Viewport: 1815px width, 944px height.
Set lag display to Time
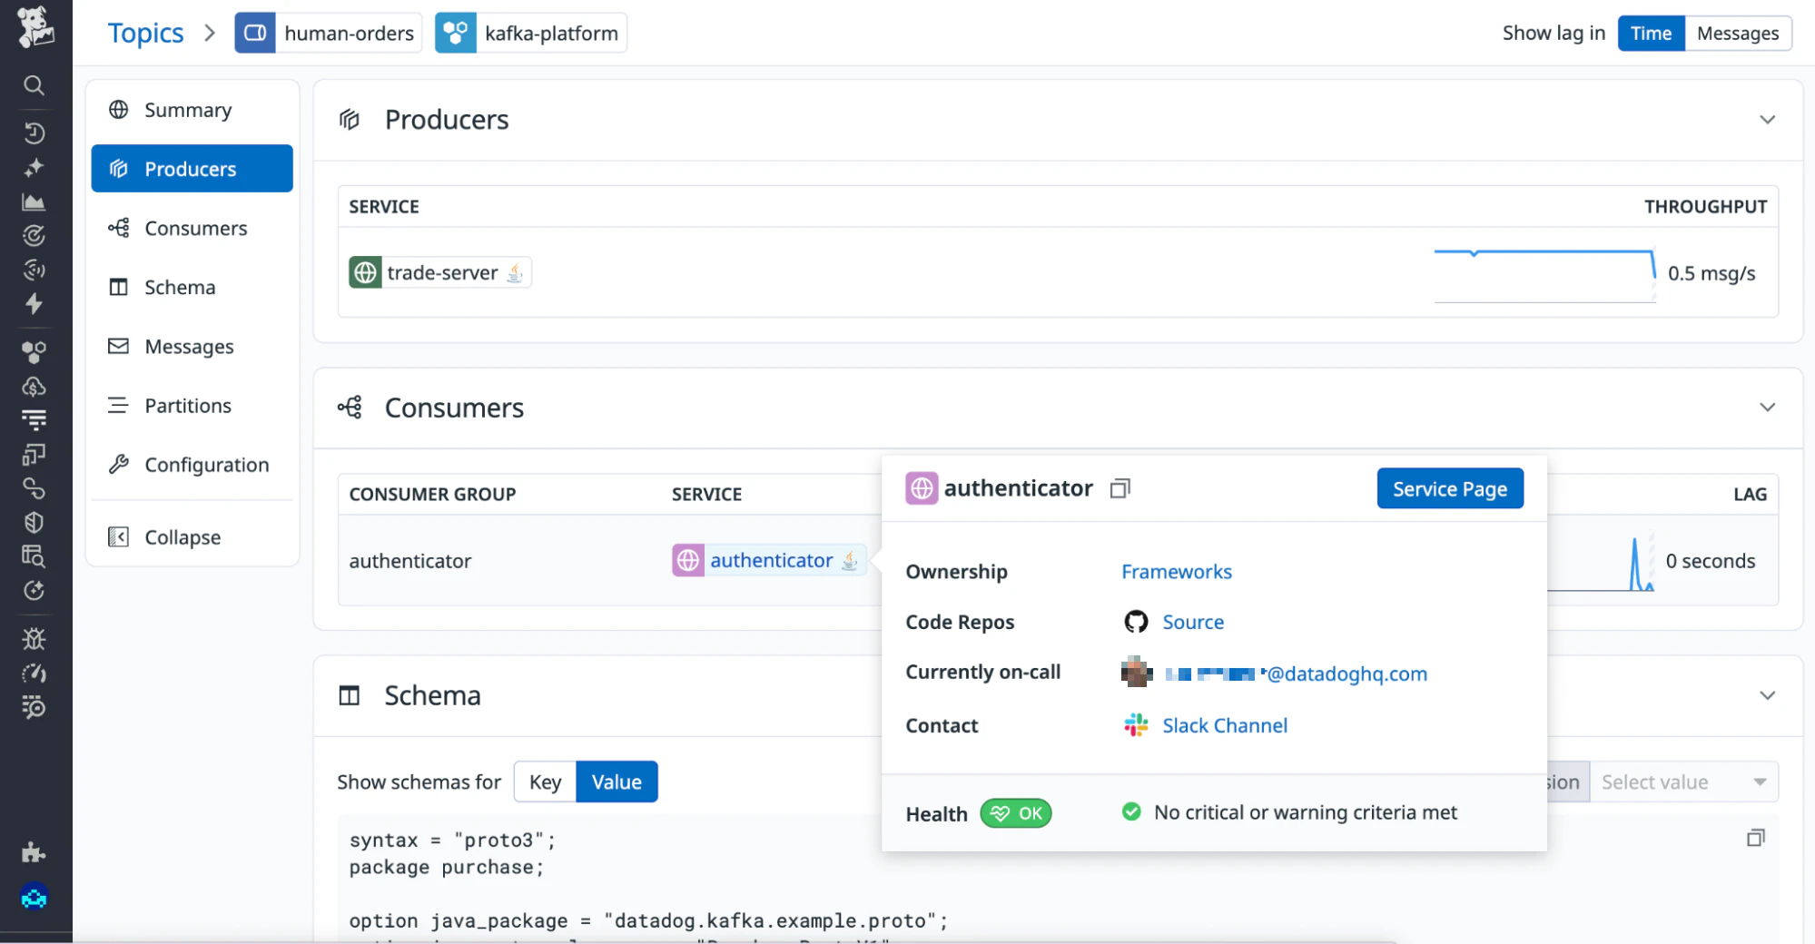click(1650, 34)
